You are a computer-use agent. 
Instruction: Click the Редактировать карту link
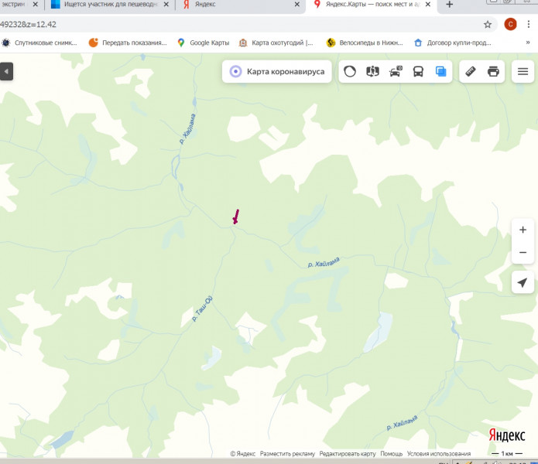coord(348,454)
